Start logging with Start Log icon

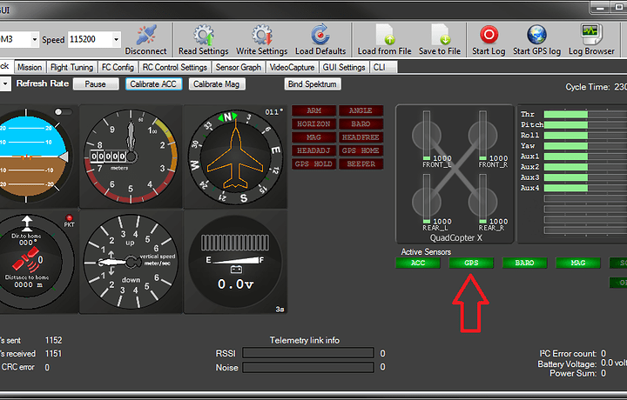[489, 35]
